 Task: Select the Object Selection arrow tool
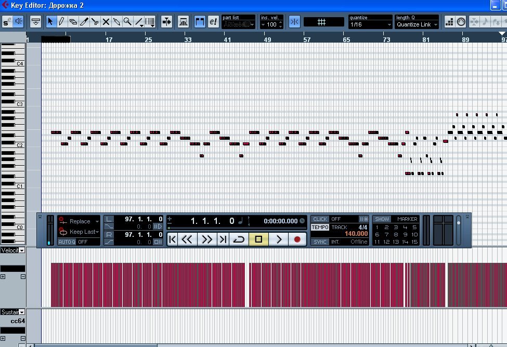pyautogui.click(x=50, y=22)
